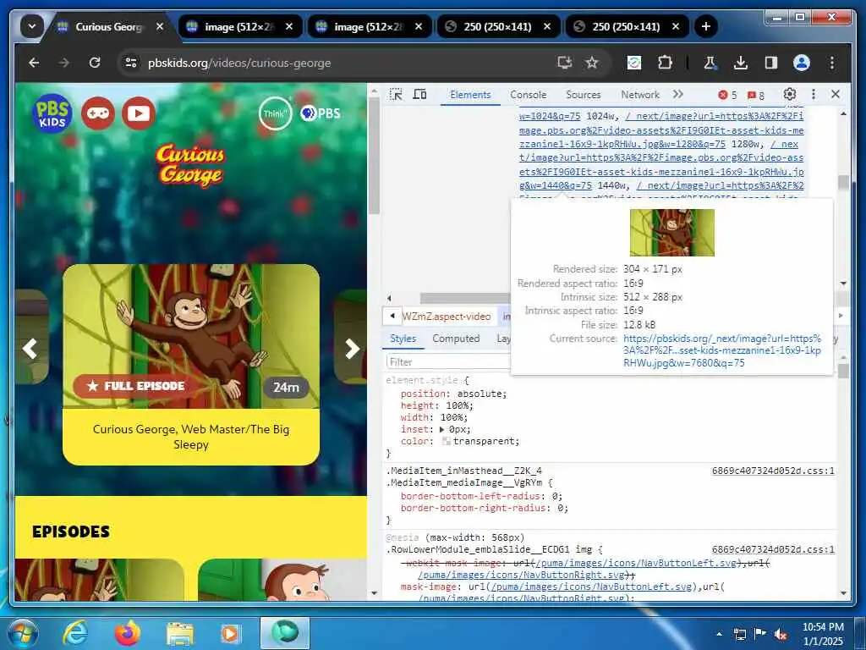
Task: Open the Windows Start button
Action: 21,633
